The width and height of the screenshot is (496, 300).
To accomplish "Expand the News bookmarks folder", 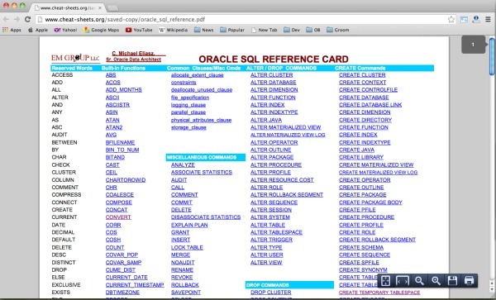I will tap(203, 30).
